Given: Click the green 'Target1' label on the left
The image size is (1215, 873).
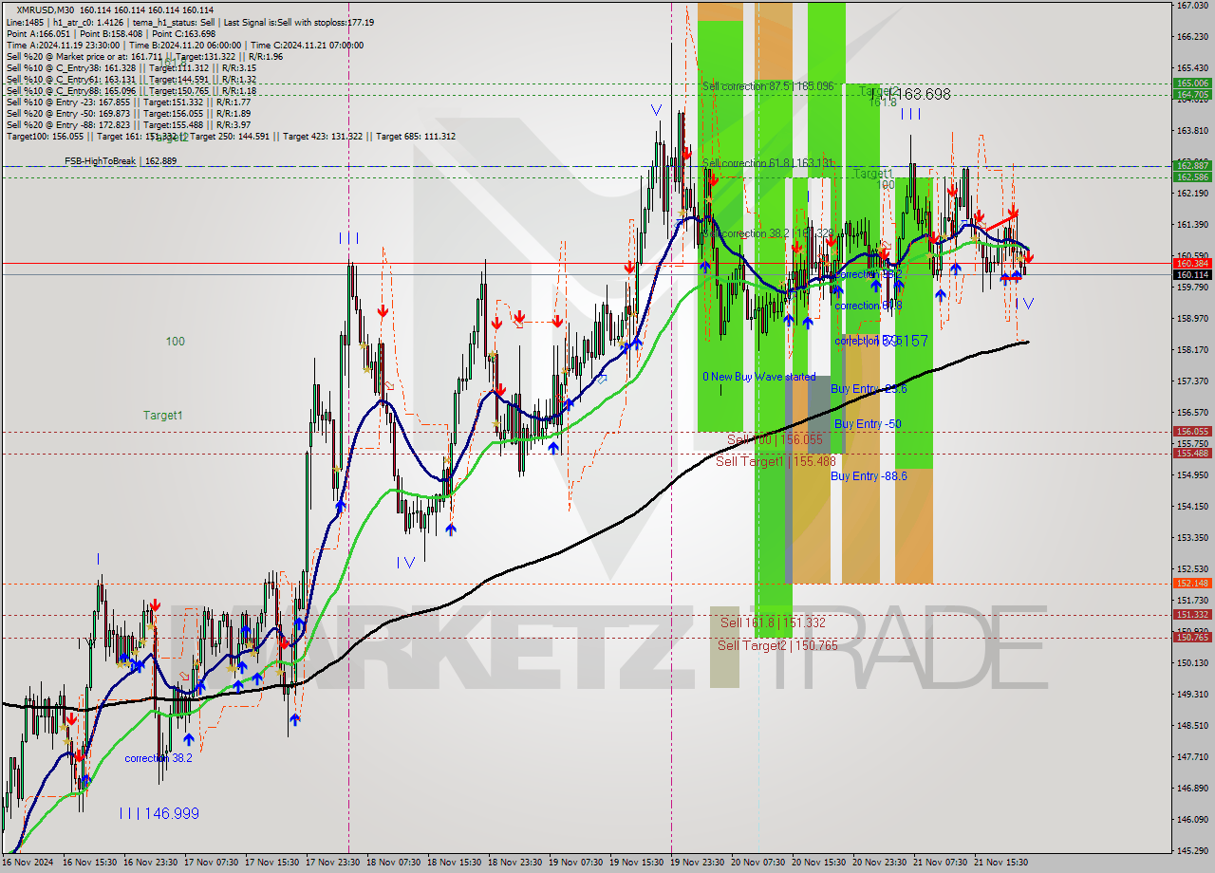Looking at the screenshot, I should click(x=163, y=416).
